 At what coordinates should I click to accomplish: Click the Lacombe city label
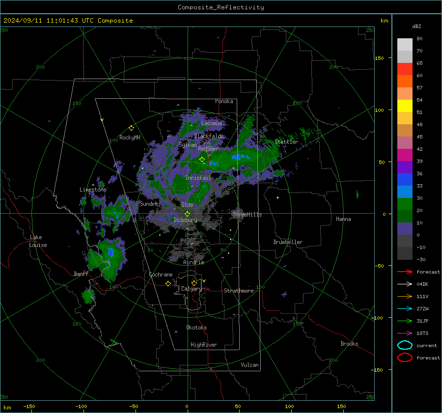pyautogui.click(x=212, y=123)
